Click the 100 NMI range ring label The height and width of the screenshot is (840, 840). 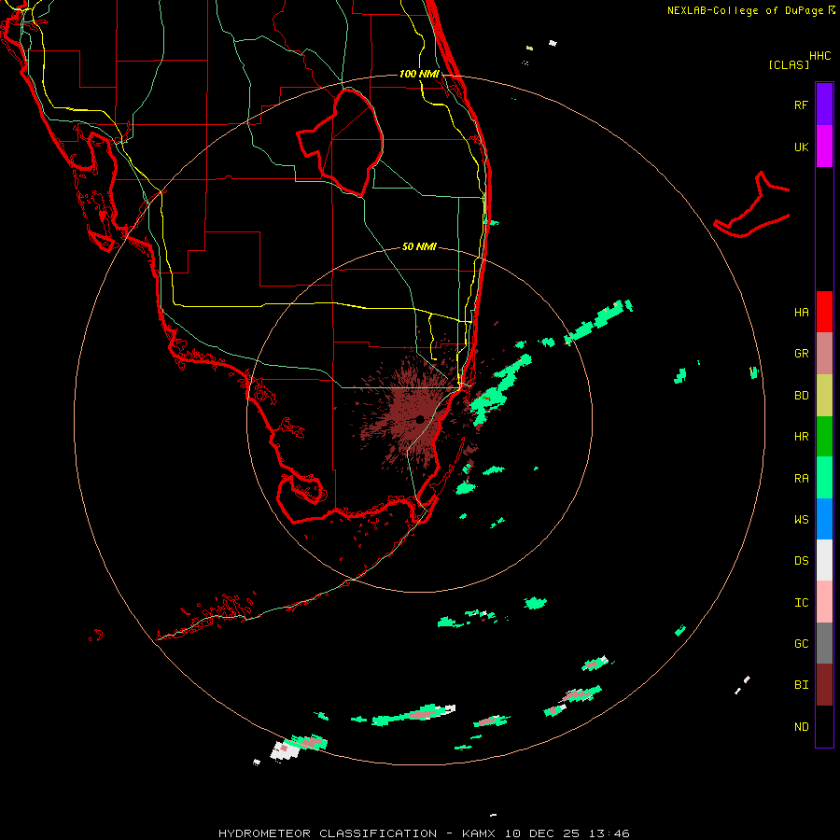[x=419, y=74]
